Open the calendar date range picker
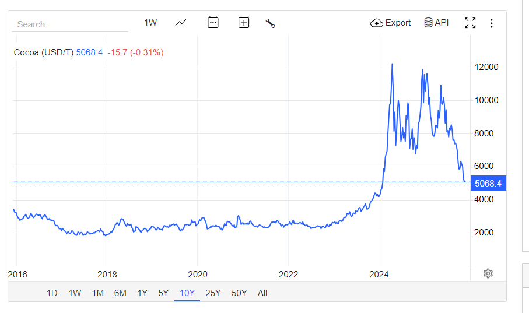 213,23
